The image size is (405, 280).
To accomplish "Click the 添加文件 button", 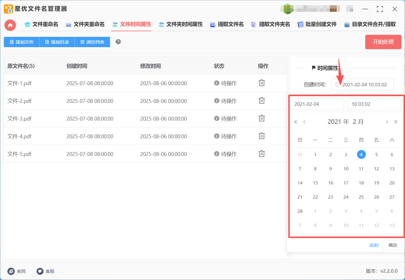I will coord(22,42).
